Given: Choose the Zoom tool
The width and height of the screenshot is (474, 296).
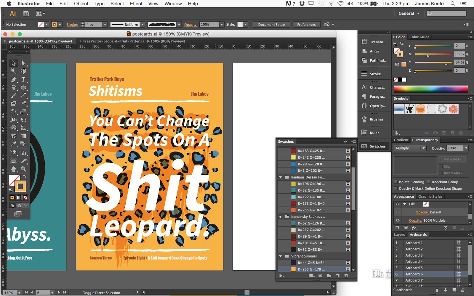Looking at the screenshot, I should 23,169.
